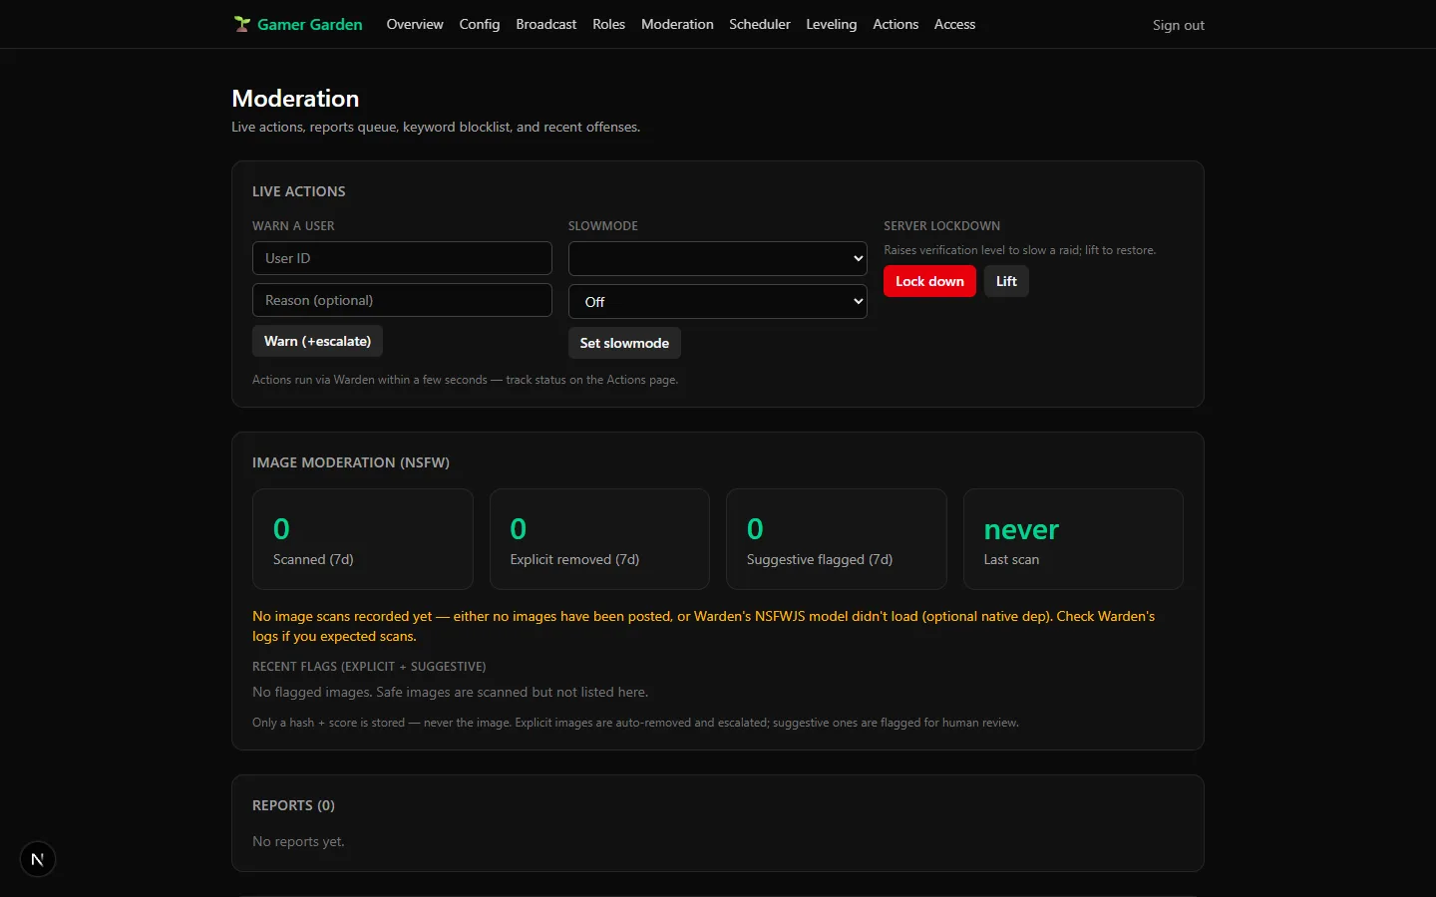The height and width of the screenshot is (897, 1436).
Task: Open the Config nav item
Action: tap(480, 24)
